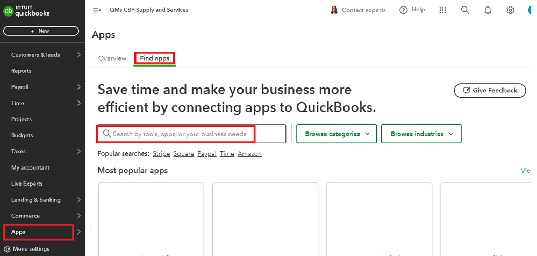Screen dimensions: 537x256
Task: Open Lending & banking menu item
Action: [36, 200]
